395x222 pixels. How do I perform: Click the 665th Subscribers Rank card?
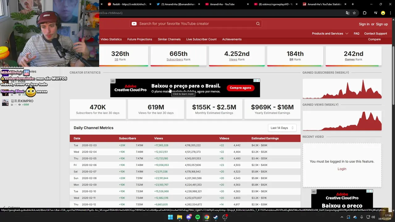point(178,56)
